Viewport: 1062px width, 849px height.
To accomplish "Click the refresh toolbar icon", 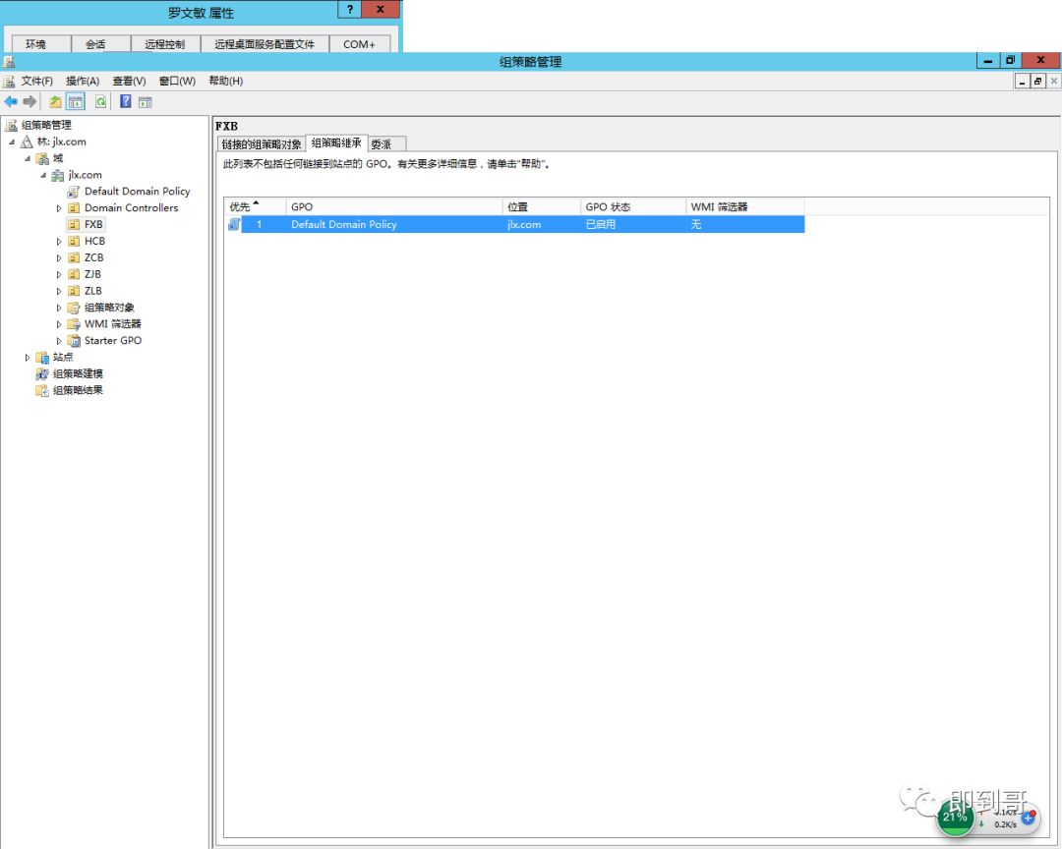I will pos(99,100).
